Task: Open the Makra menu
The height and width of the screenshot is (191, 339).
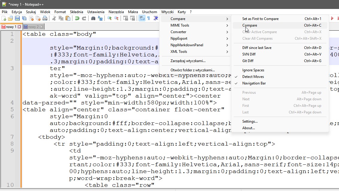Action: (x=133, y=12)
